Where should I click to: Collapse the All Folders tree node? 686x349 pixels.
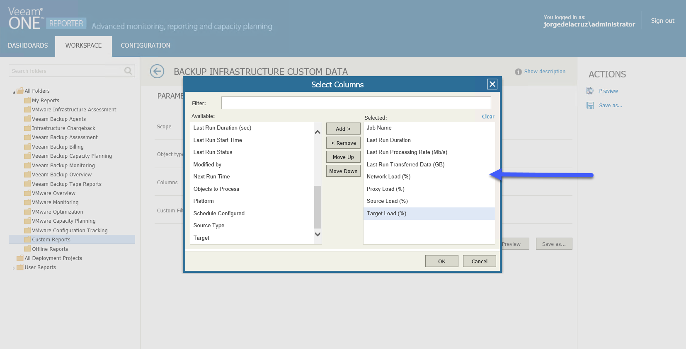(14, 91)
